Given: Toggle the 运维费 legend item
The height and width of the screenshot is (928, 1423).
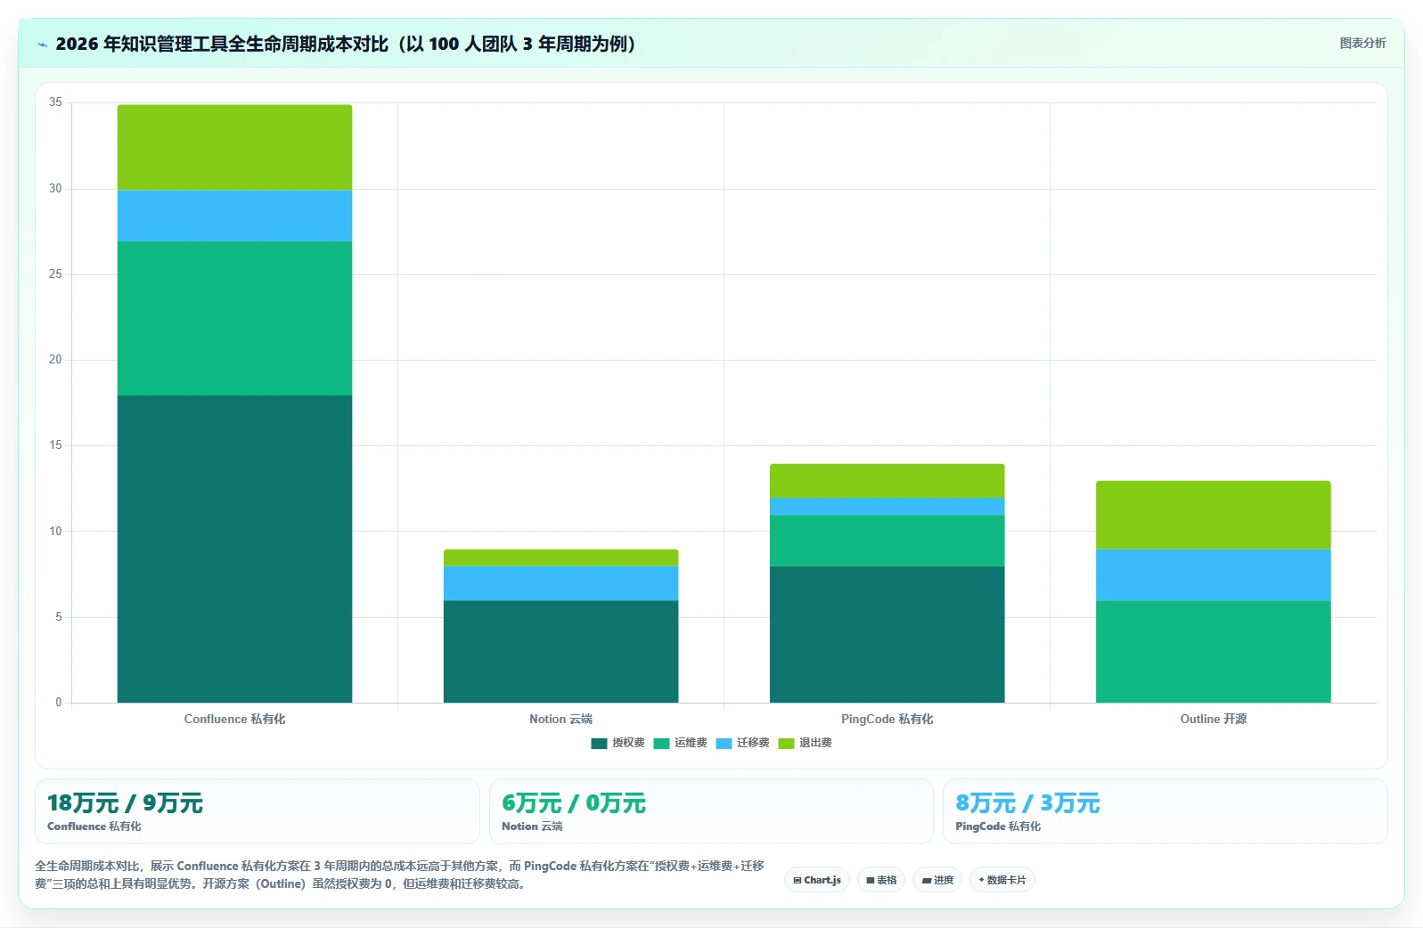Looking at the screenshot, I should pyautogui.click(x=680, y=743).
